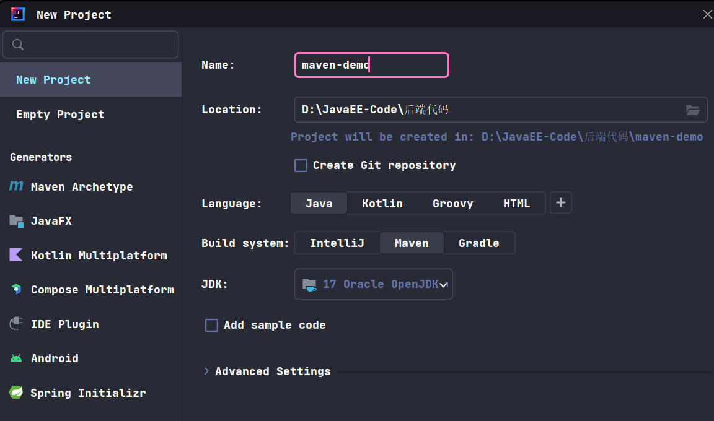The height and width of the screenshot is (421, 714).
Task: Select Java language
Action: click(x=319, y=203)
